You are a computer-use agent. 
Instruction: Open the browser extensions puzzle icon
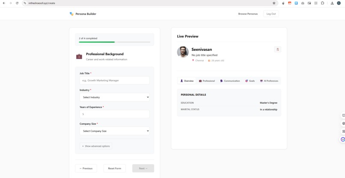(x=322, y=3)
